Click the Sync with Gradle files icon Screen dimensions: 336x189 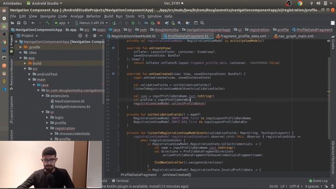[x=166, y=23]
